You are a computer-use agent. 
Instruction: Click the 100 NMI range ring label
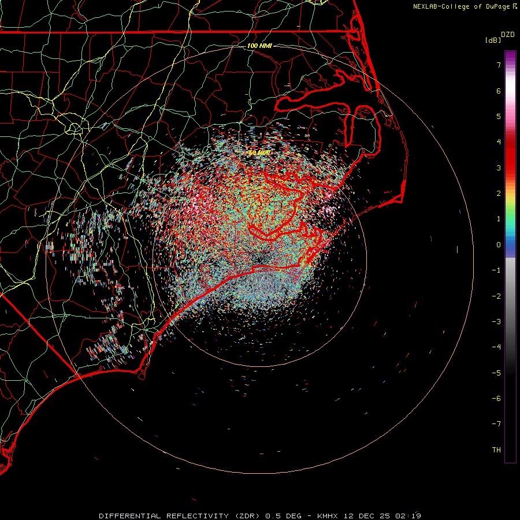tap(259, 46)
